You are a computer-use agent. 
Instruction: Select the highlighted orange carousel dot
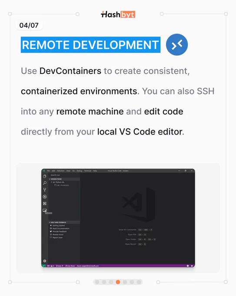pyautogui.click(x=118, y=282)
